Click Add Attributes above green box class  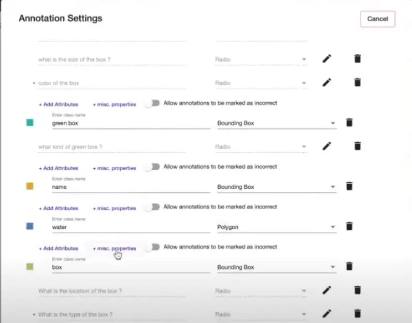[59, 104]
